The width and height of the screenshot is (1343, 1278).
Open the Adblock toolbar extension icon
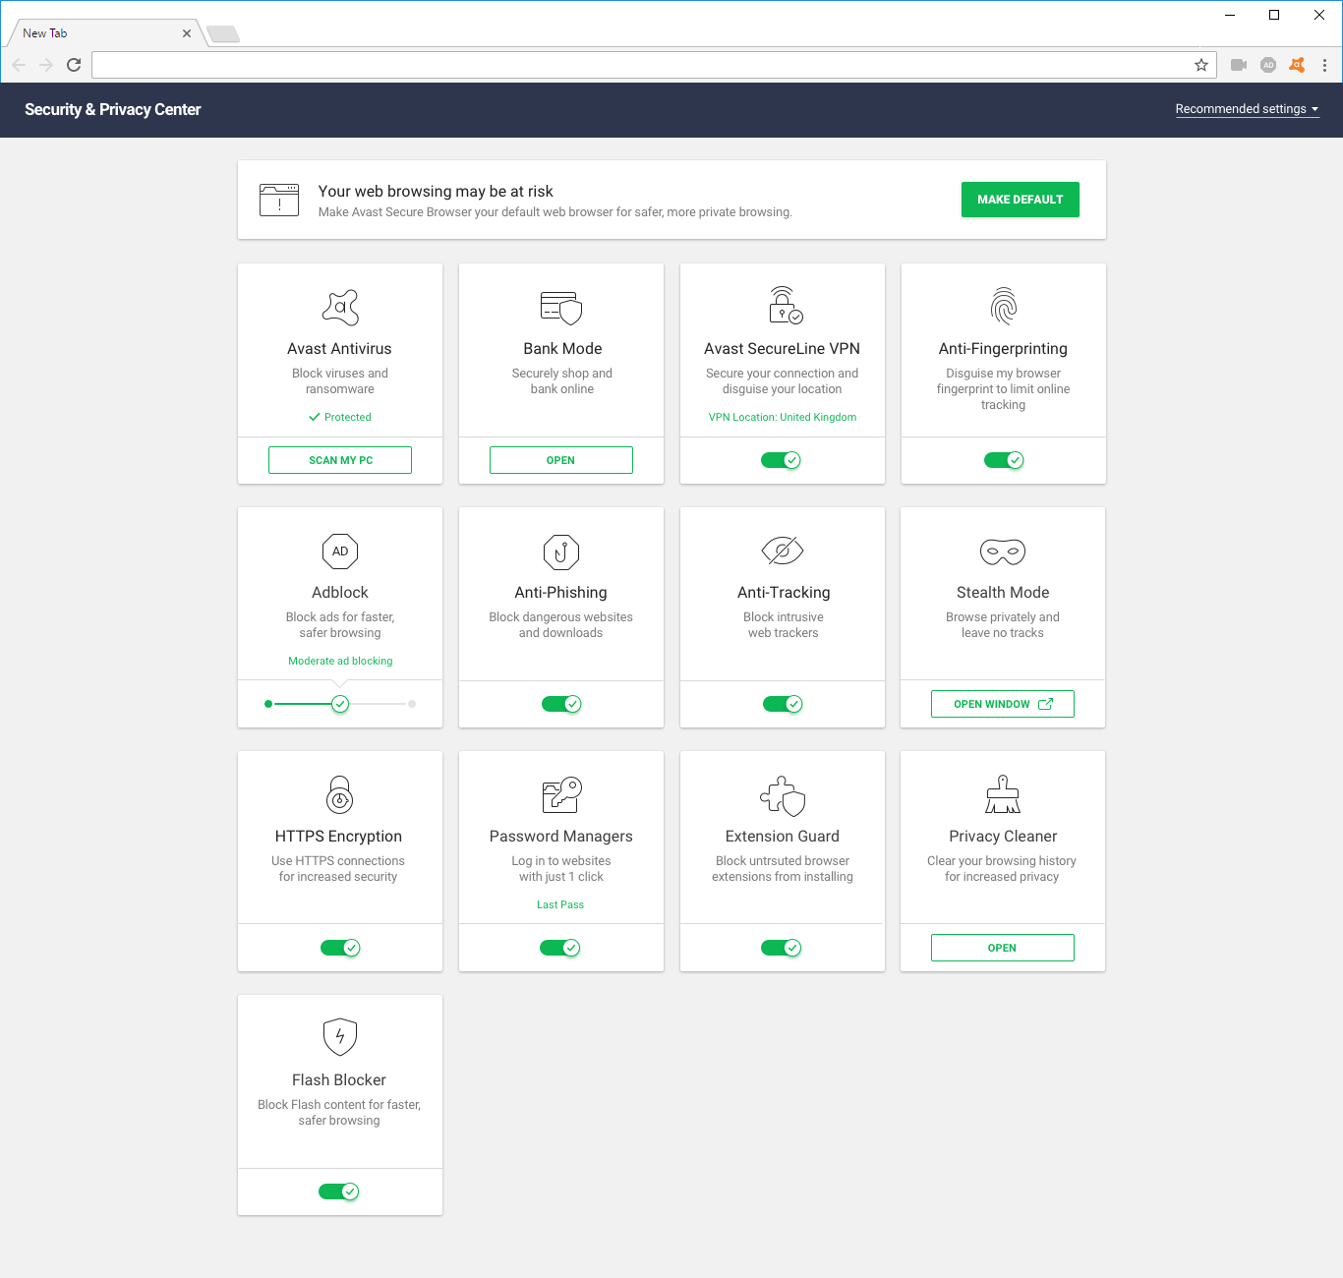1268,65
